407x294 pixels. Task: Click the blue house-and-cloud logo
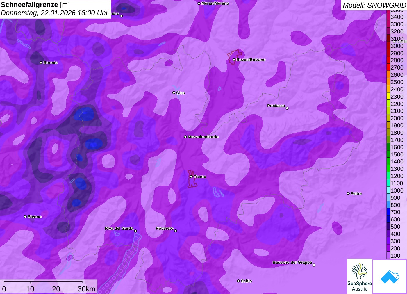(390, 277)
